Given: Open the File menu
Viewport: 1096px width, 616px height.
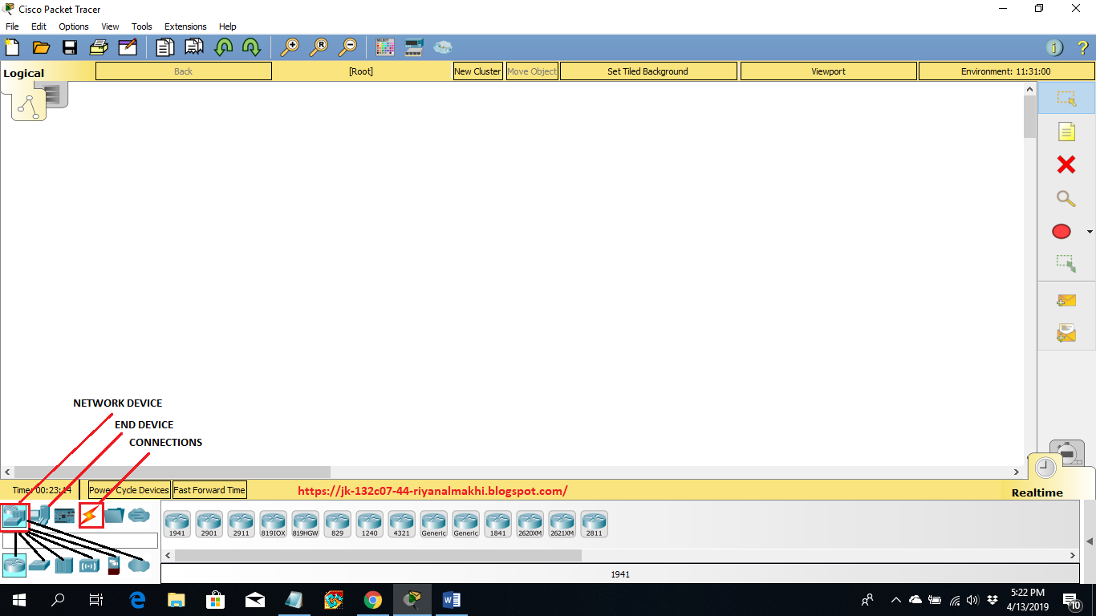Looking at the screenshot, I should coord(12,26).
